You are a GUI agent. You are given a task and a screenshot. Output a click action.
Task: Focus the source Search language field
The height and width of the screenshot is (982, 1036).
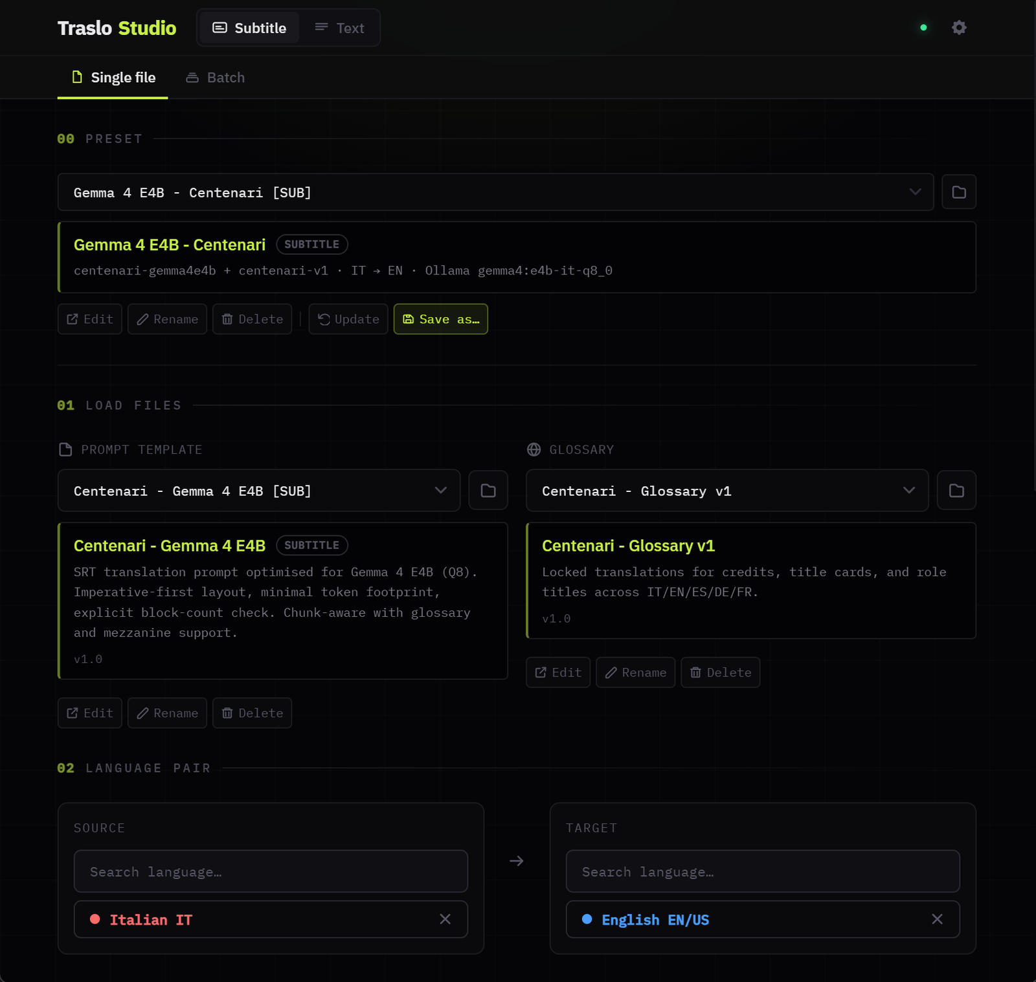click(x=271, y=871)
